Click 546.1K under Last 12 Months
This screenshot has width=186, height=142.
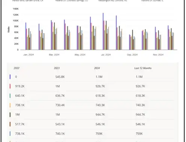tap(140, 124)
